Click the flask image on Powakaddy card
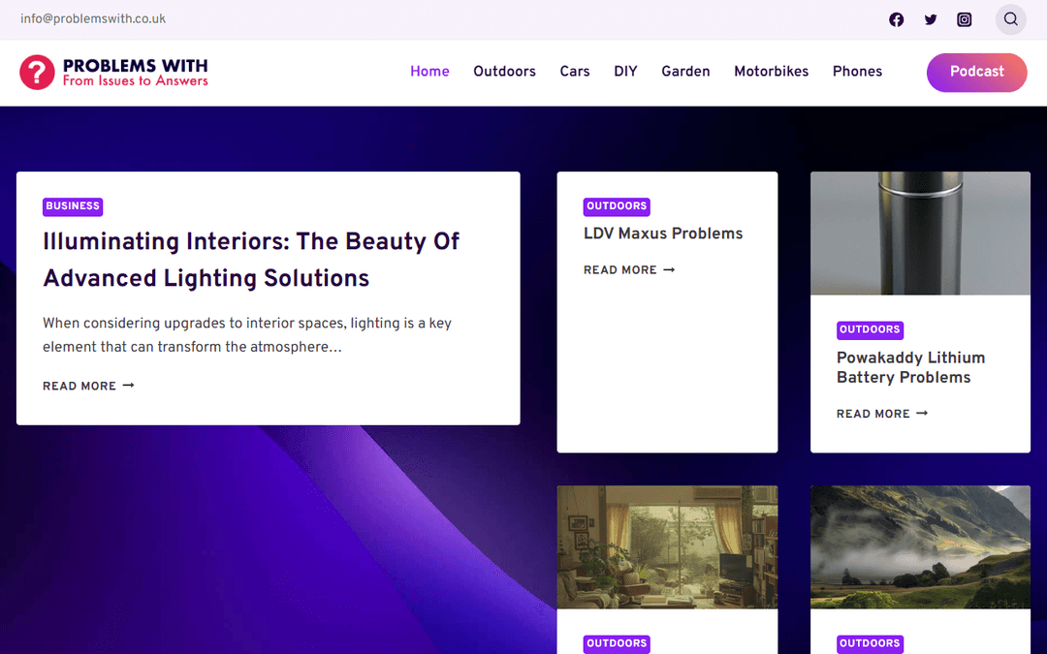 tap(920, 233)
